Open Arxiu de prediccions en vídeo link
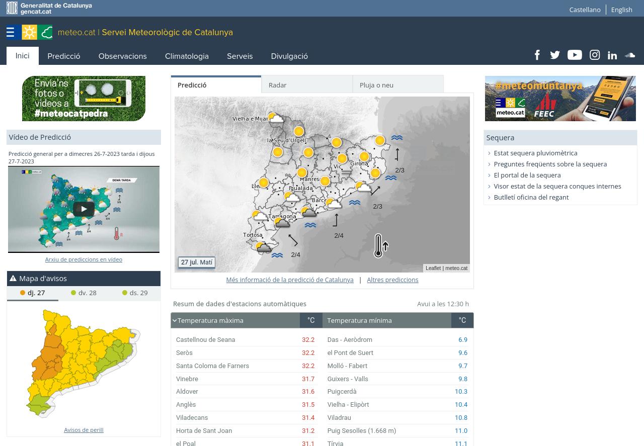The width and height of the screenshot is (644, 446). 84,259
